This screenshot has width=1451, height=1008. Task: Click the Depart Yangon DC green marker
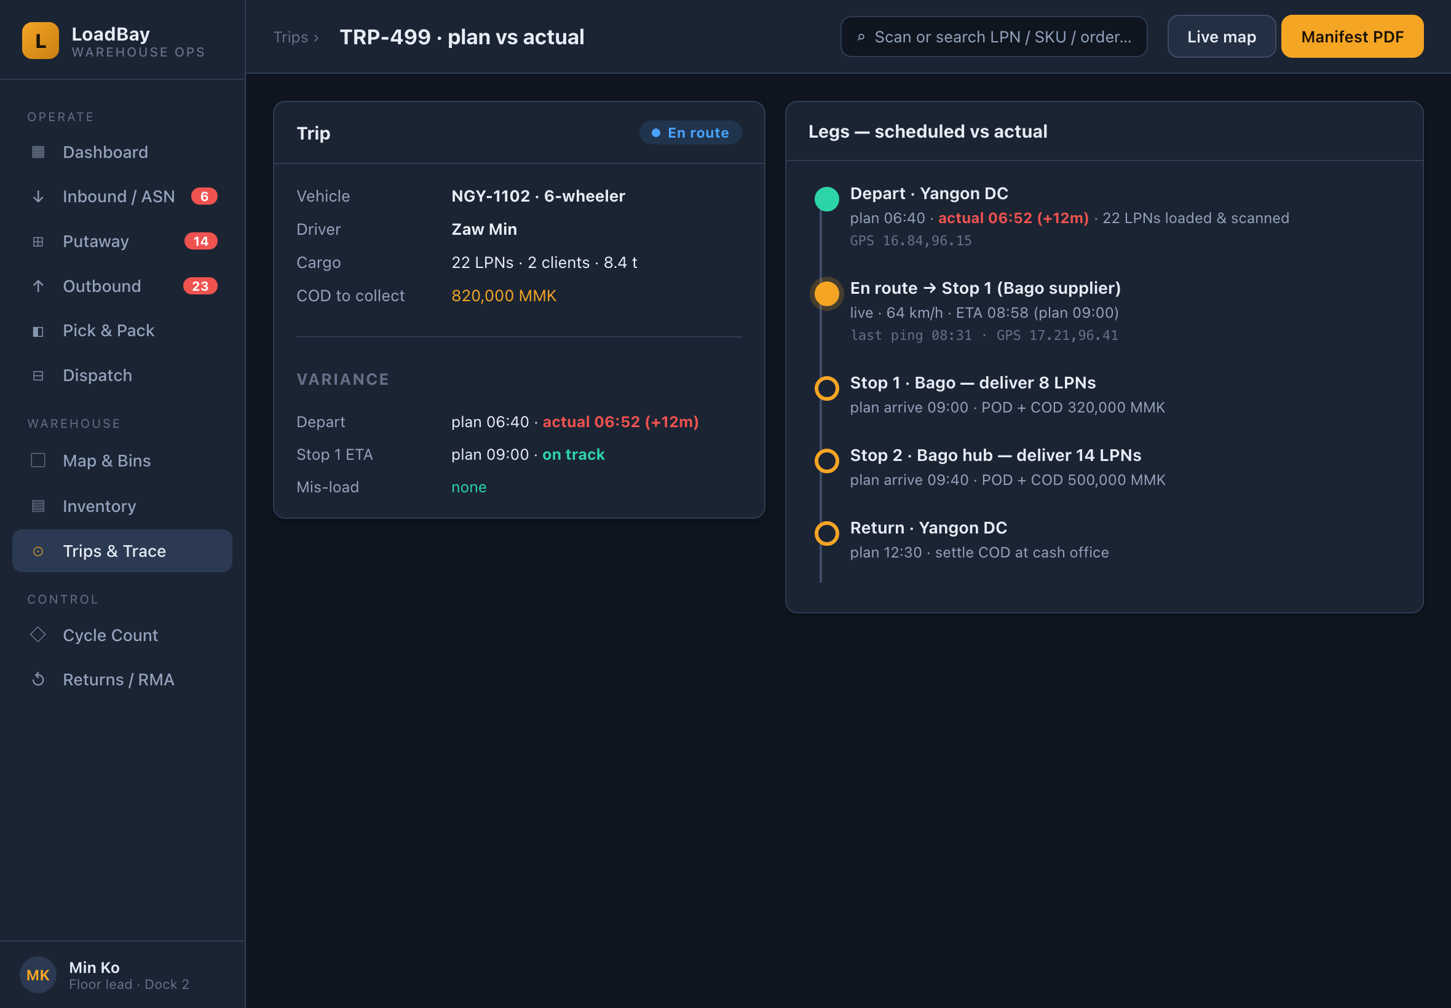click(826, 199)
